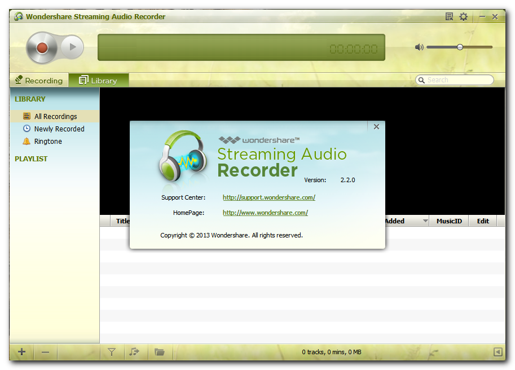515x370 pixels.
Task: Click the Search input field
Action: pos(455,80)
